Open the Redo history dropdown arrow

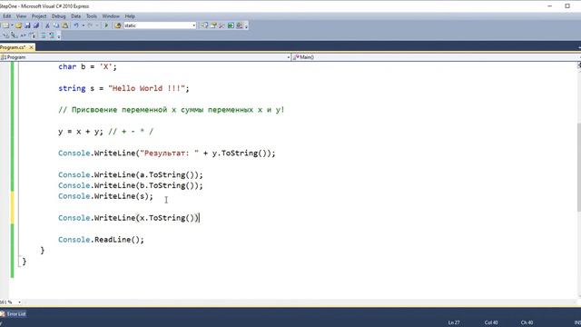click(97, 25)
